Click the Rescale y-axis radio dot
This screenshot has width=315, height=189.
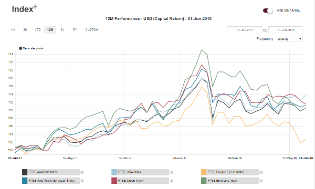(20, 48)
